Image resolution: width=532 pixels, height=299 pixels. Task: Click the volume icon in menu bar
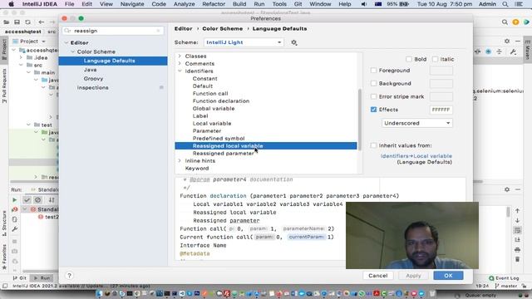[364, 4]
